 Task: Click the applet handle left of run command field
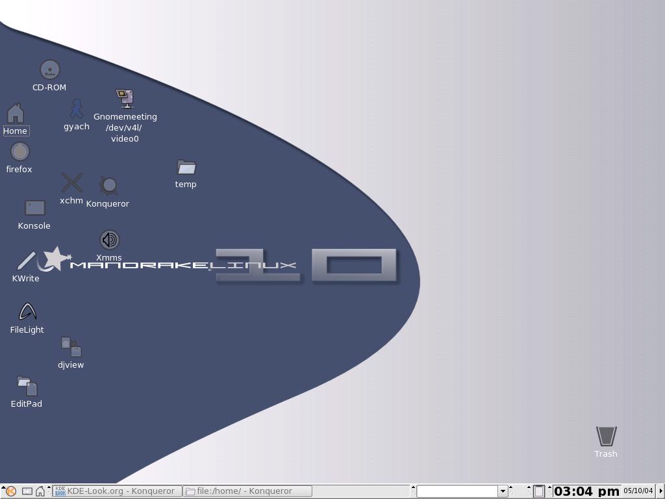tap(414, 491)
